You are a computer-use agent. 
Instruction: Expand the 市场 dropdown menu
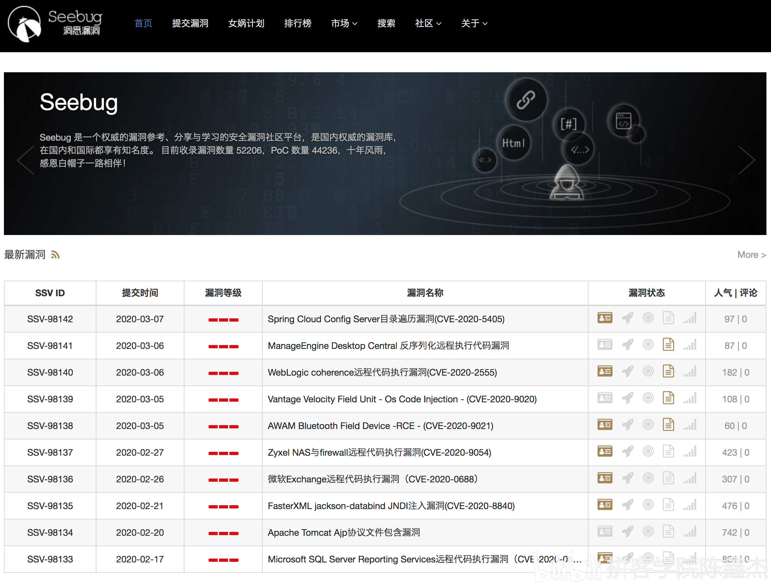(344, 23)
